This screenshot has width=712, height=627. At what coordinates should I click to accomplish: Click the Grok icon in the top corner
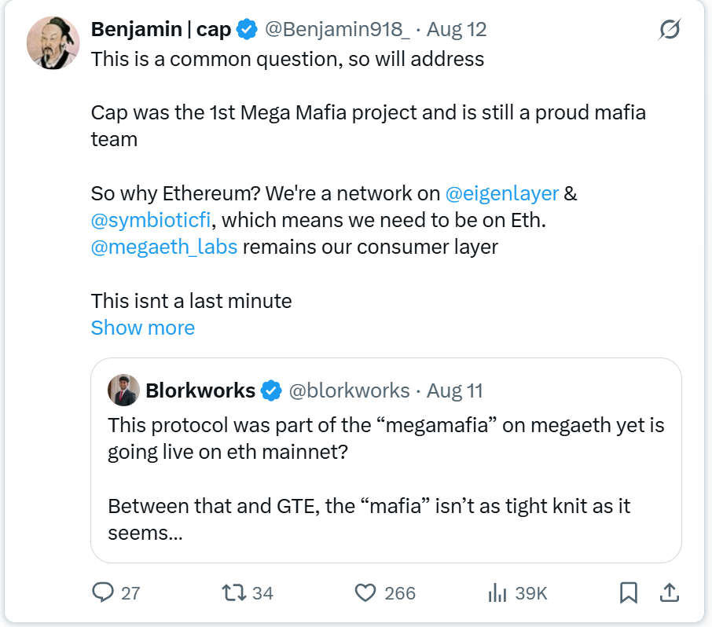click(669, 28)
